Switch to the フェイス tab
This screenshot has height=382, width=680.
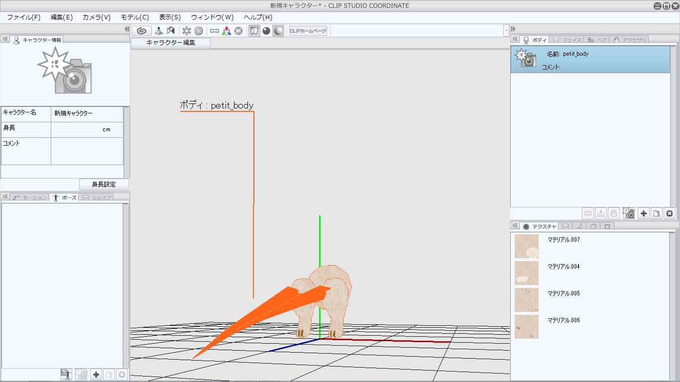click(x=567, y=40)
